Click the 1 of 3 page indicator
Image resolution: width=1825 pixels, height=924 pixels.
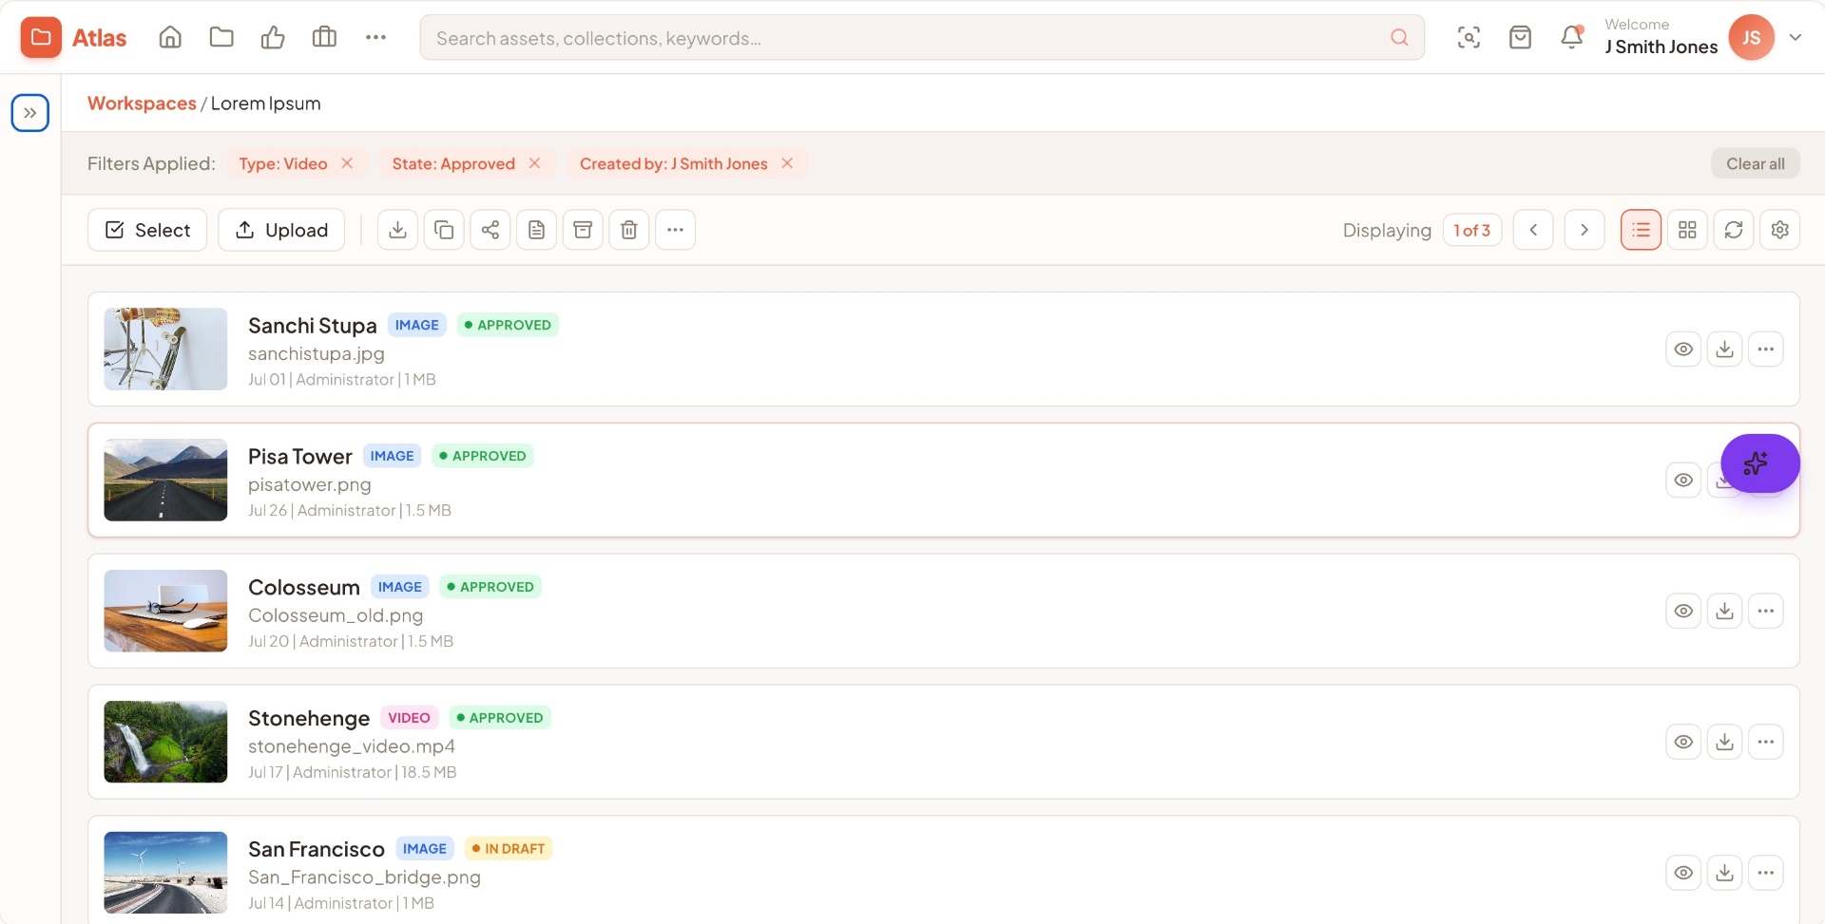coord(1472,230)
